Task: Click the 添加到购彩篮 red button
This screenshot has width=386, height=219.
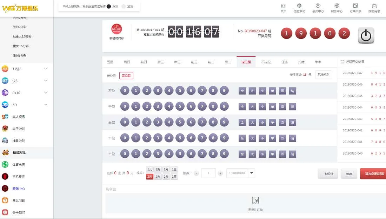Action: point(373,174)
